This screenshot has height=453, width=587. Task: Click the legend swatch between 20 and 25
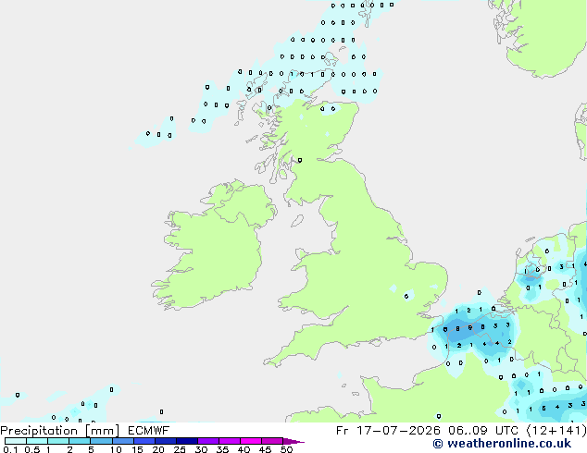coord(166,441)
